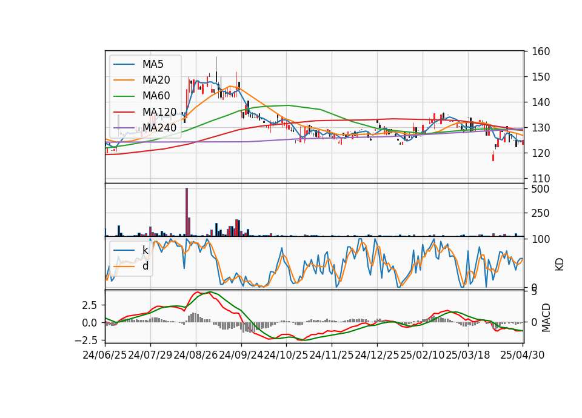This screenshot has width=582, height=418.
Task: Click the 24/11/25 date label
Action: (332, 355)
